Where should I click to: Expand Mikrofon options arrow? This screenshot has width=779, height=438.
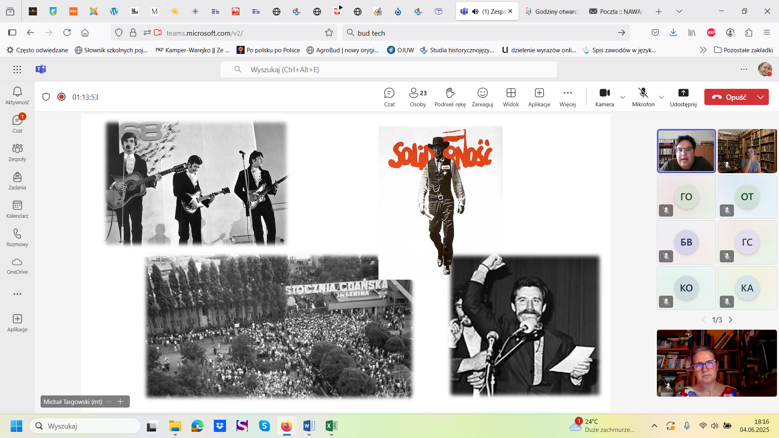click(661, 97)
